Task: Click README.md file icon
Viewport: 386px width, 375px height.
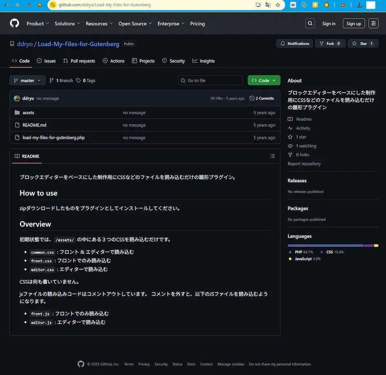Action: pyautogui.click(x=17, y=125)
